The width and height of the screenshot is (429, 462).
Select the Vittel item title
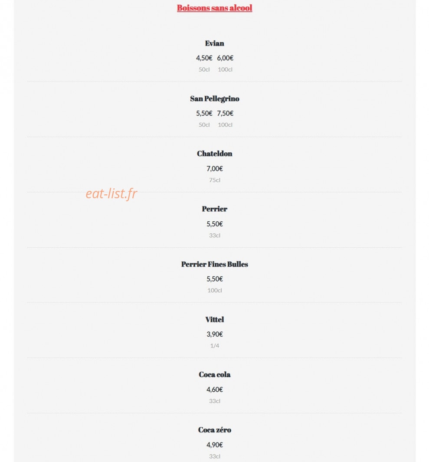tap(214, 320)
